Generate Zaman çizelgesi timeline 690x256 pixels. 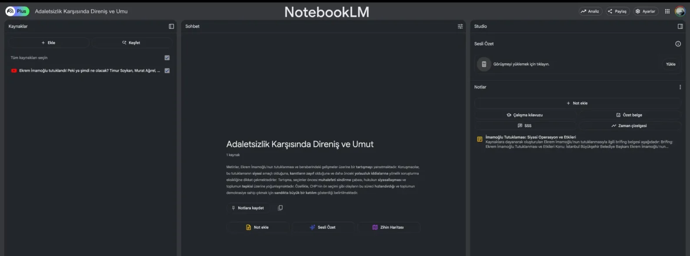(x=629, y=126)
